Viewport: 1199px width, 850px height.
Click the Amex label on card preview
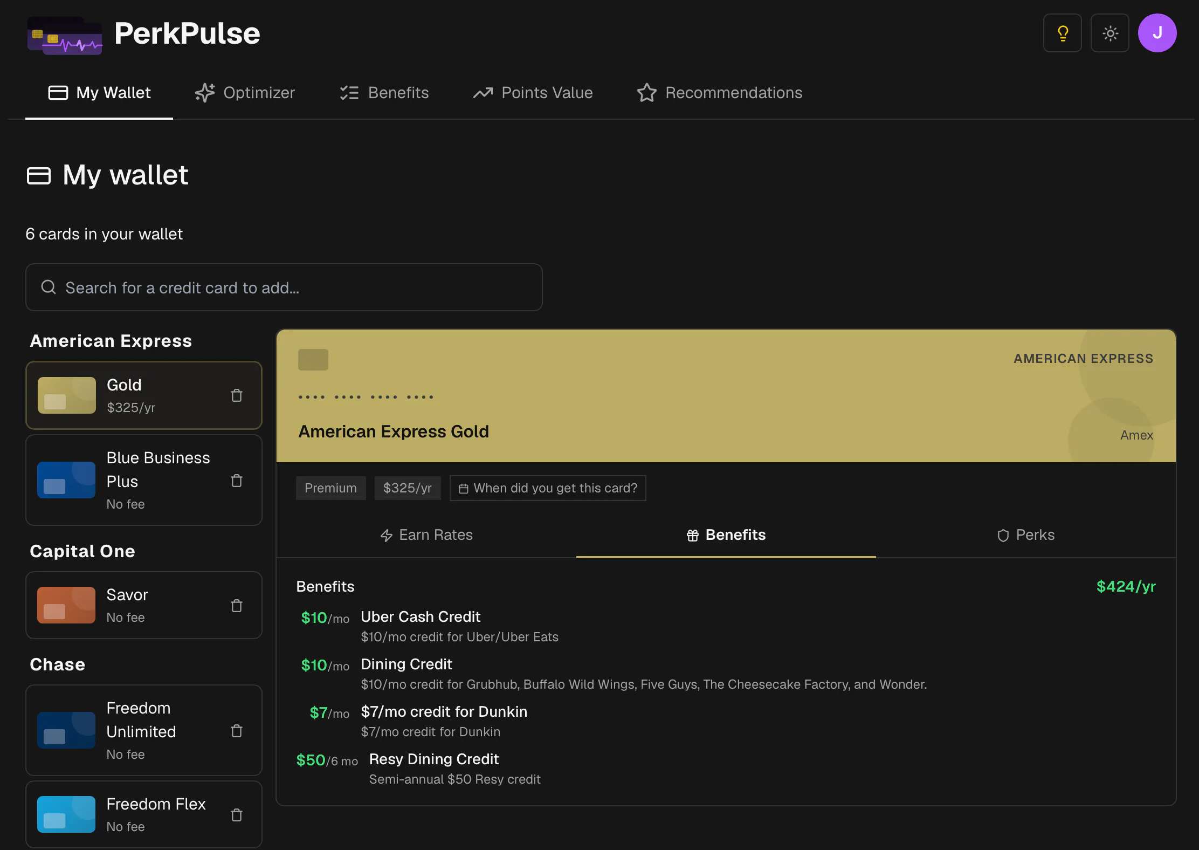(1137, 435)
